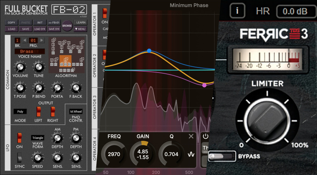Click the waveform icon beside the Q knob
The height and width of the screenshot is (175, 317).
(x=191, y=154)
